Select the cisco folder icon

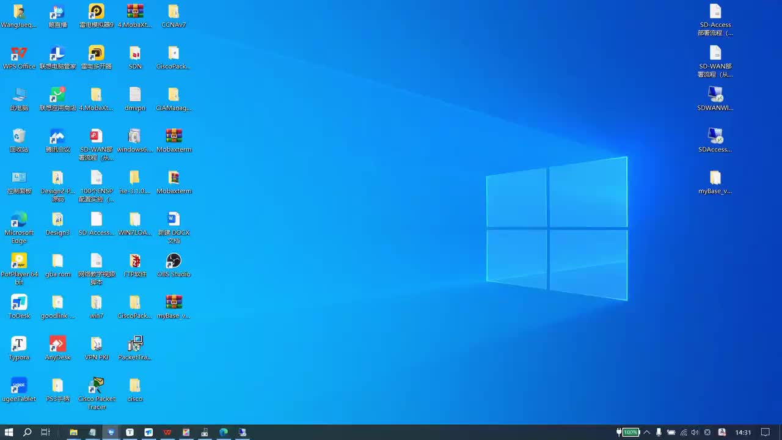pyautogui.click(x=135, y=390)
